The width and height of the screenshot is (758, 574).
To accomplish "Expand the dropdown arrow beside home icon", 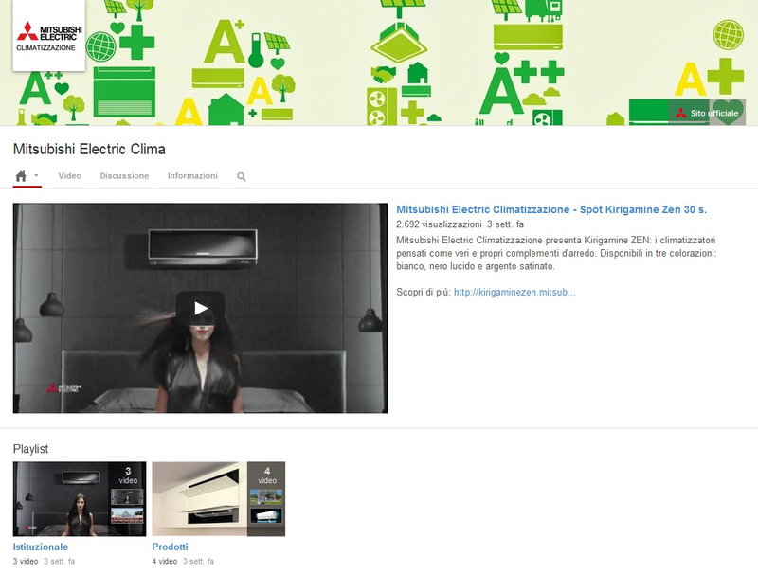I will pos(36,175).
